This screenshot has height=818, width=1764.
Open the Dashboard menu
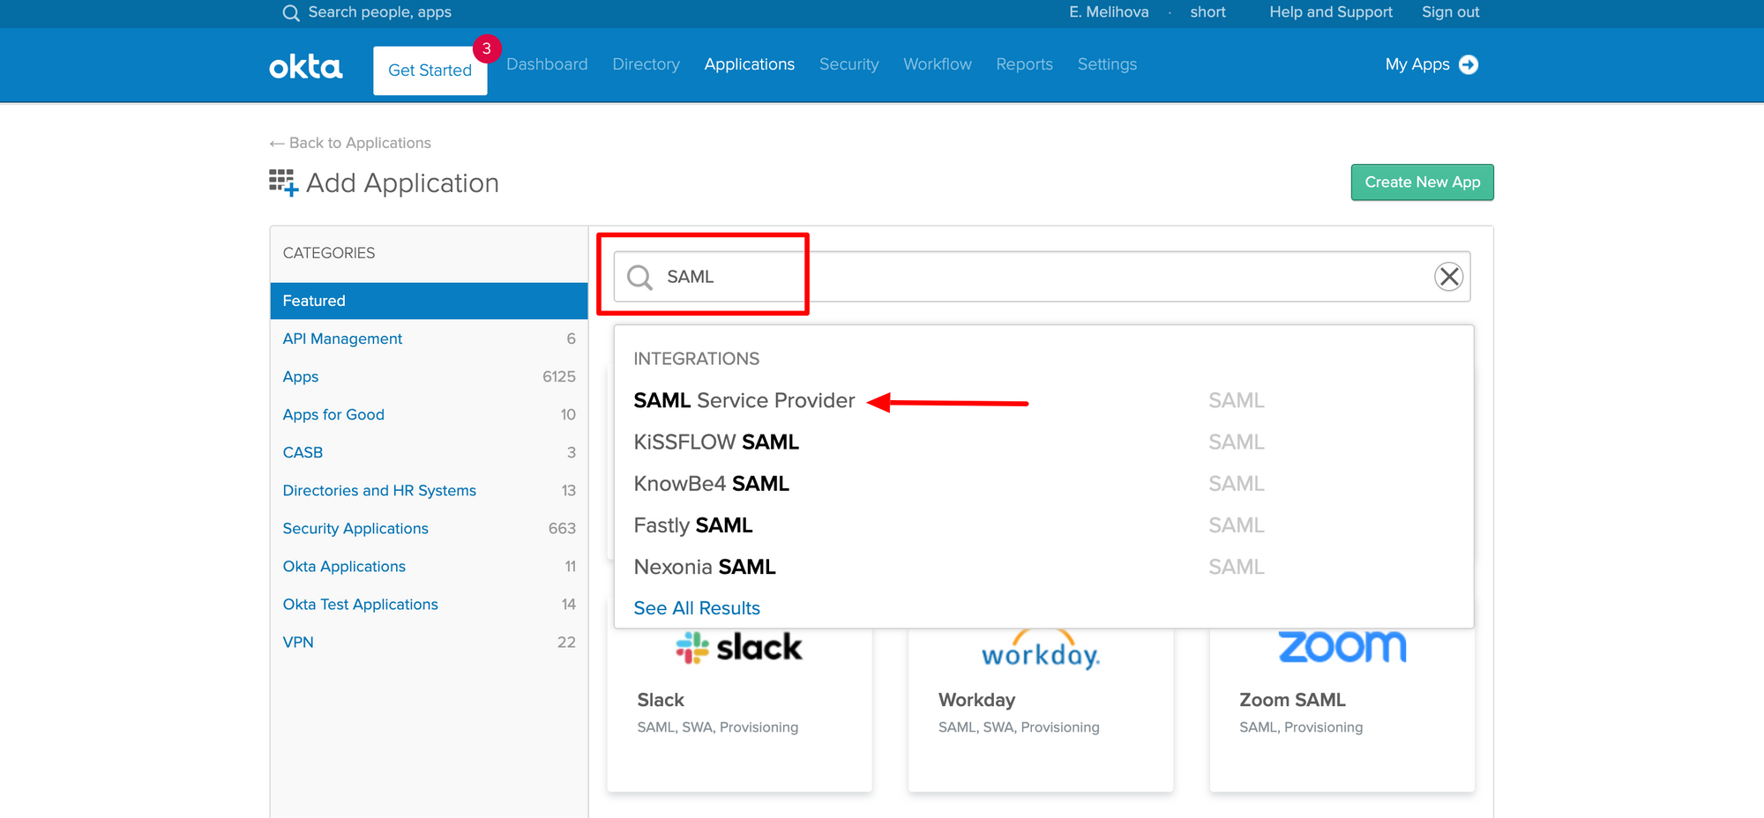click(x=547, y=64)
